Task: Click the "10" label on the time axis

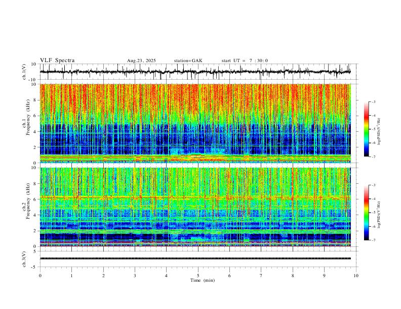Action: (356, 276)
